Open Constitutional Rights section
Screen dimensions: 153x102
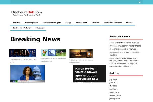tap(52, 23)
